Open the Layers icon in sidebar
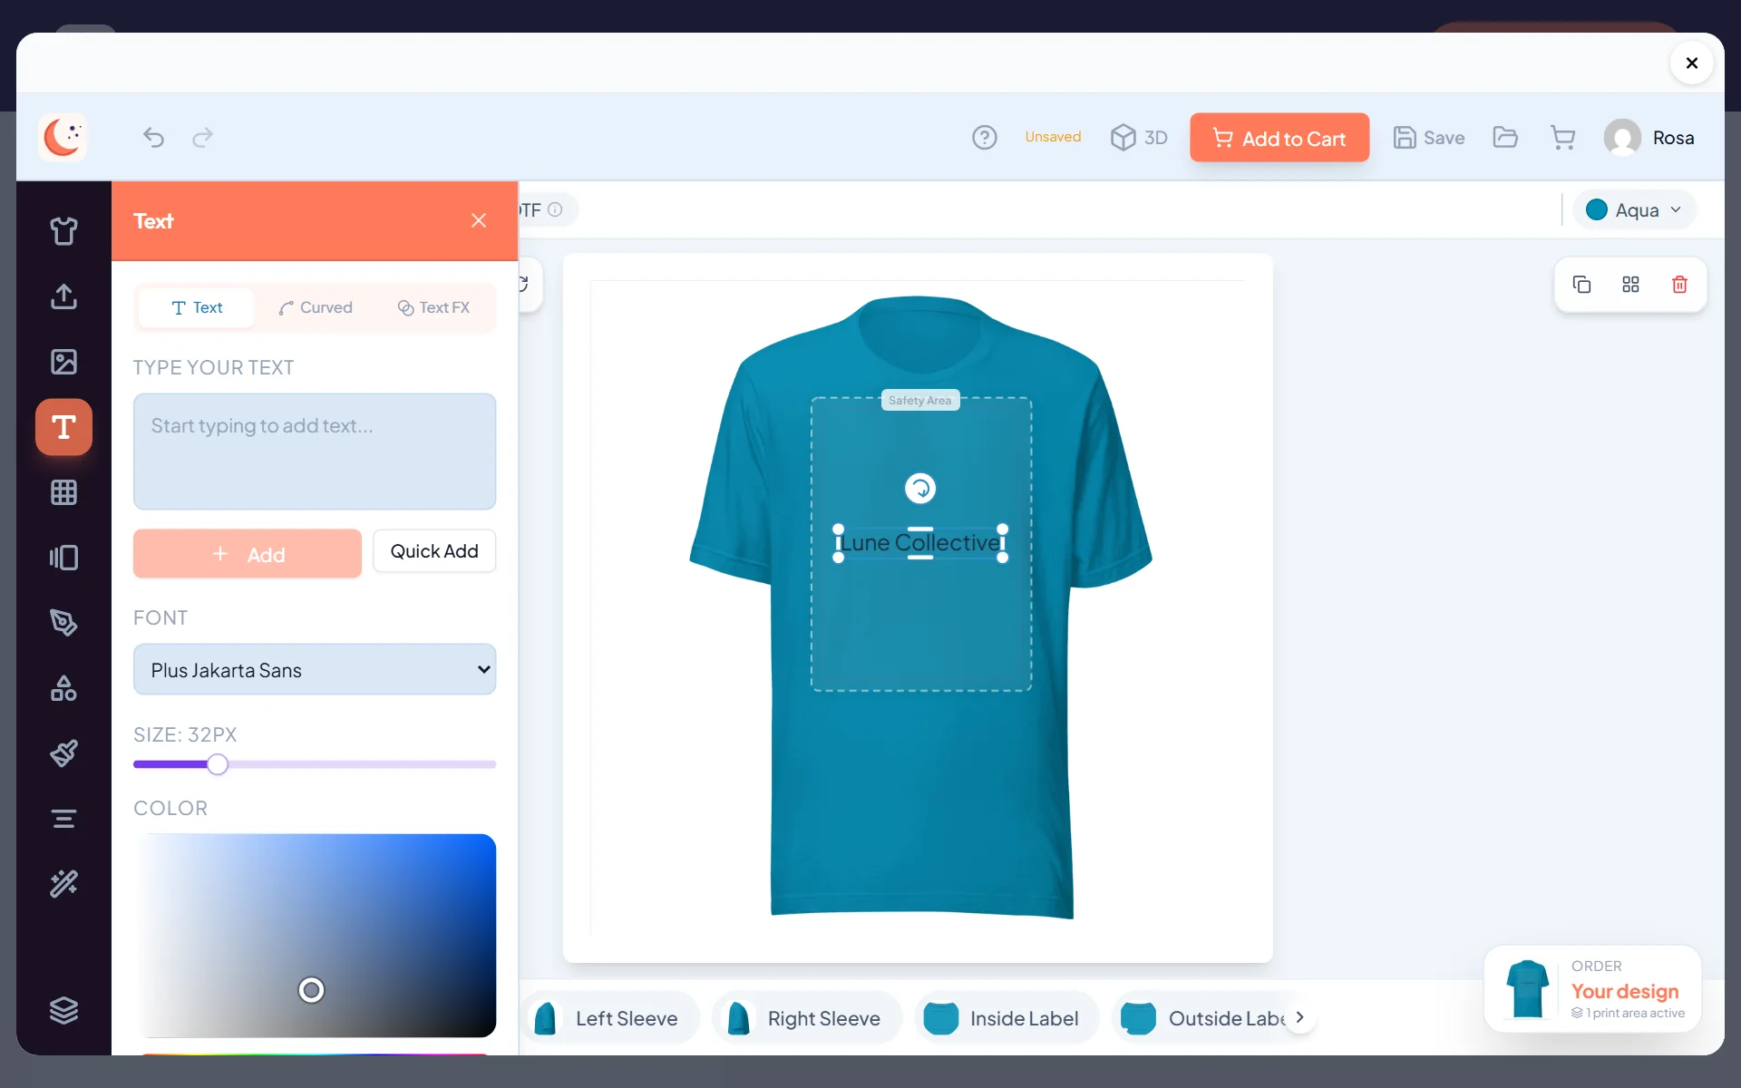This screenshot has height=1088, width=1741. [x=63, y=1010]
